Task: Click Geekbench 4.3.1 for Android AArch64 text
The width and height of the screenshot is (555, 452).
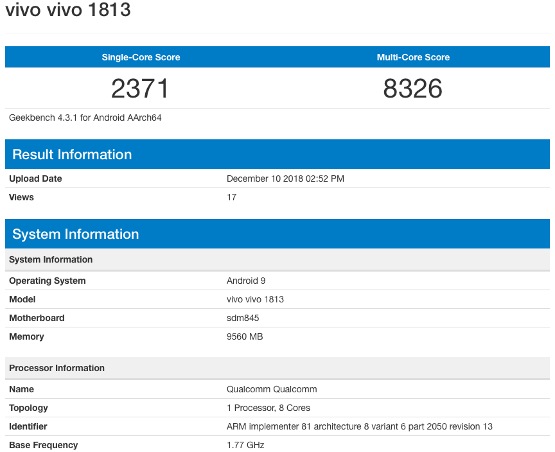Action: coord(85,117)
